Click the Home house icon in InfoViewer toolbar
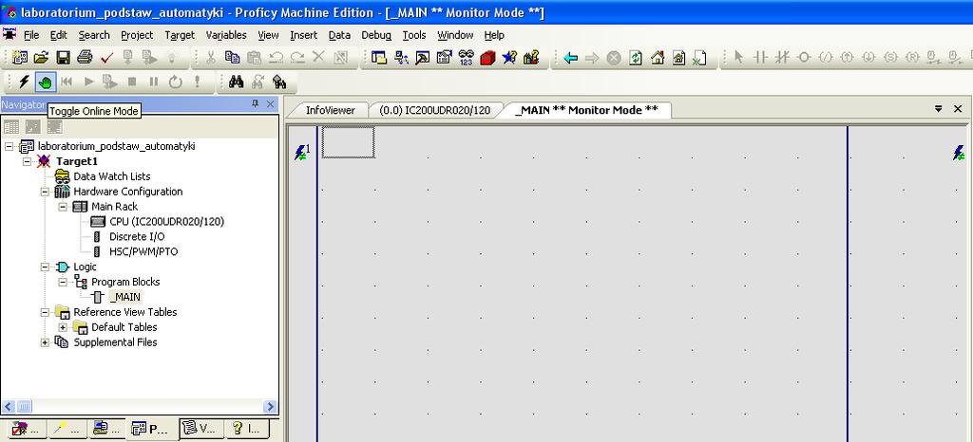 [x=658, y=58]
